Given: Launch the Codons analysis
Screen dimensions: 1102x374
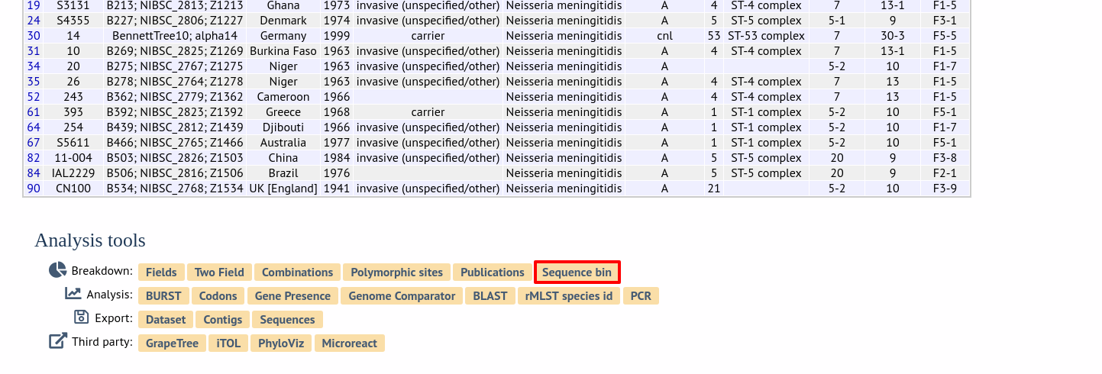Looking at the screenshot, I should click(218, 296).
